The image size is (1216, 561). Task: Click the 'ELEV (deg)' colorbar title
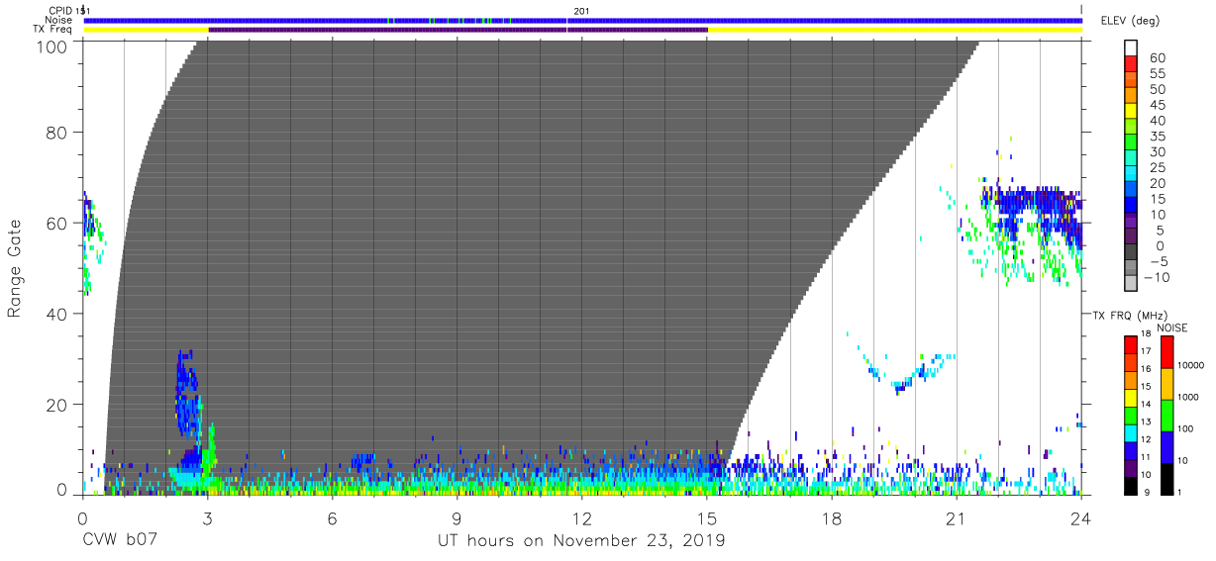point(1131,22)
